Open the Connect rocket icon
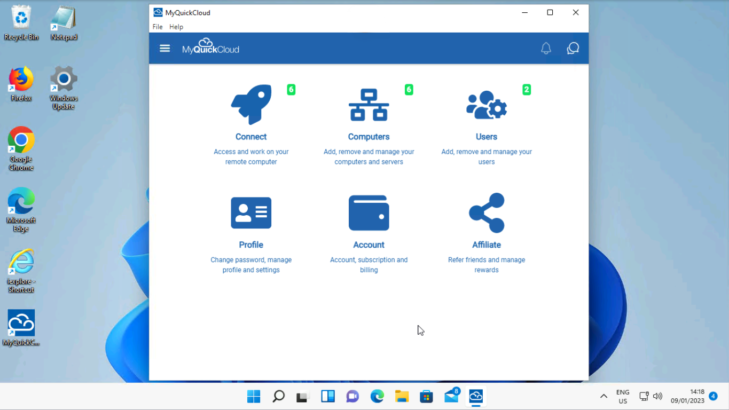 [251, 105]
